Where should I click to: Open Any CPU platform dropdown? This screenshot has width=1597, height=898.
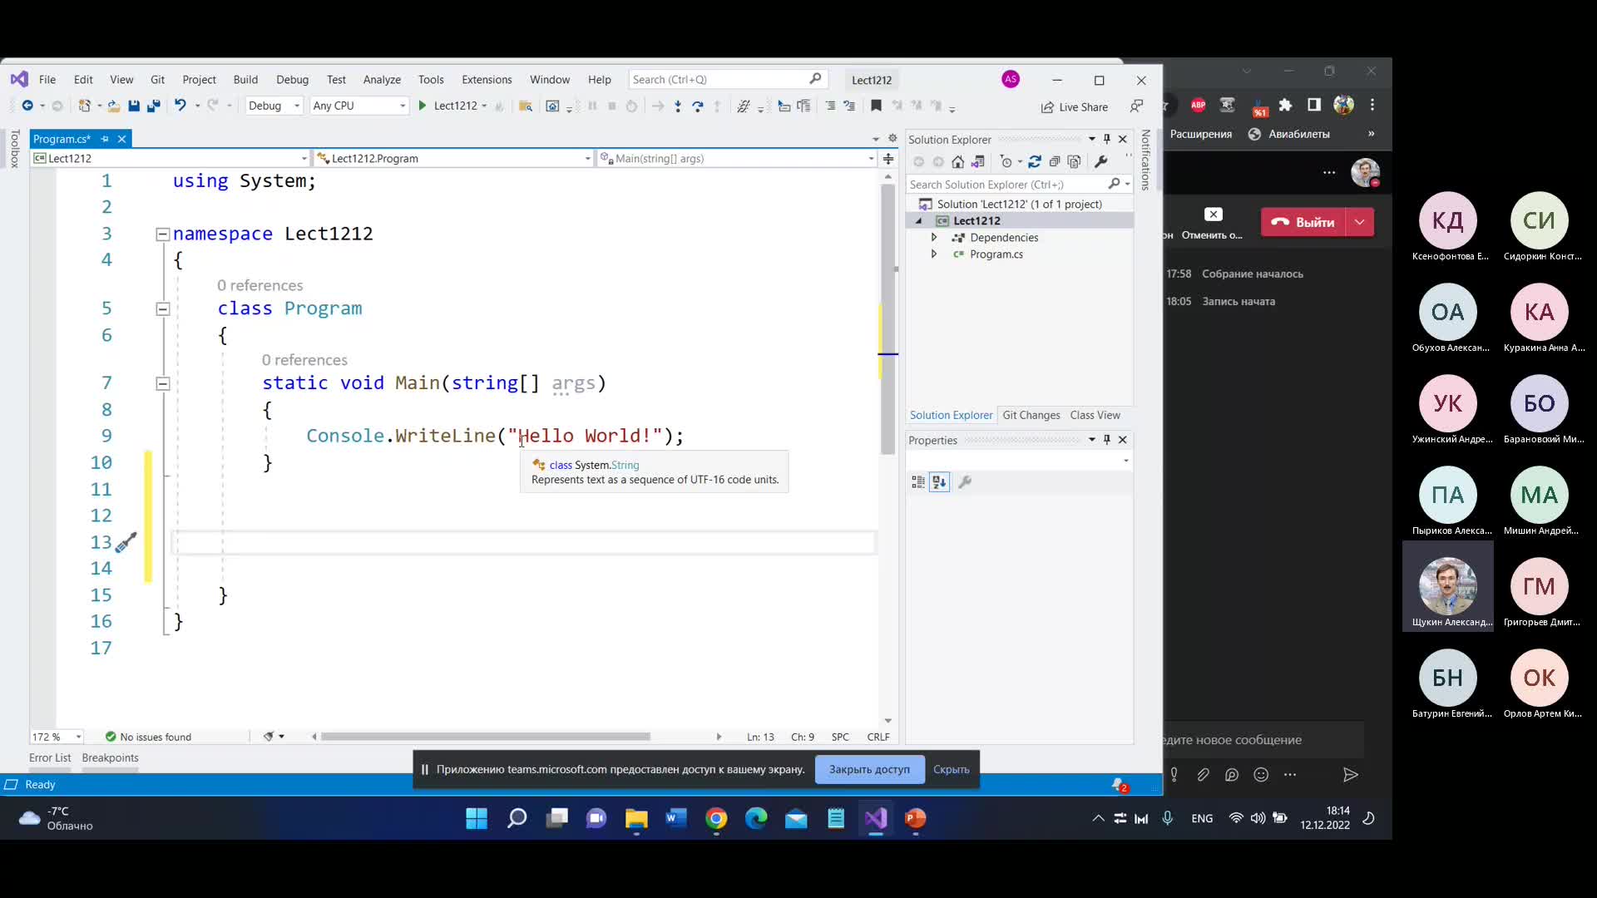359,106
